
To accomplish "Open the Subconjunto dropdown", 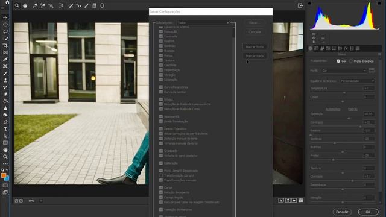I will pos(203,23).
